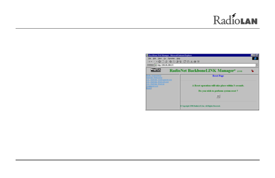Open the Search toolbar button
Image resolution: width=275 pixels, height=178 pixels.
coord(171,62)
